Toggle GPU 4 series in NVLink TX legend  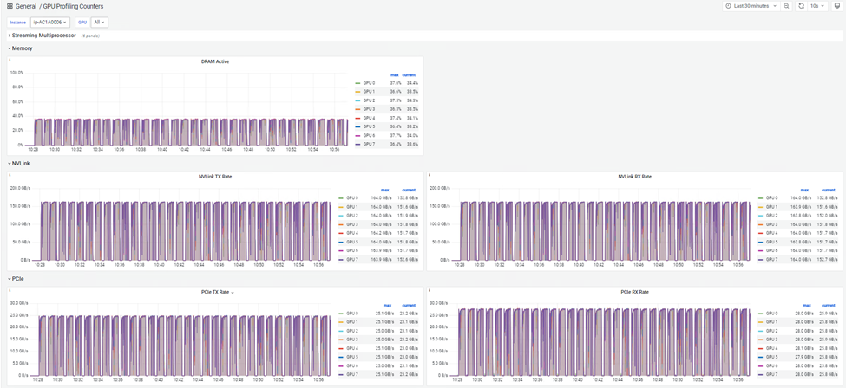pos(351,233)
